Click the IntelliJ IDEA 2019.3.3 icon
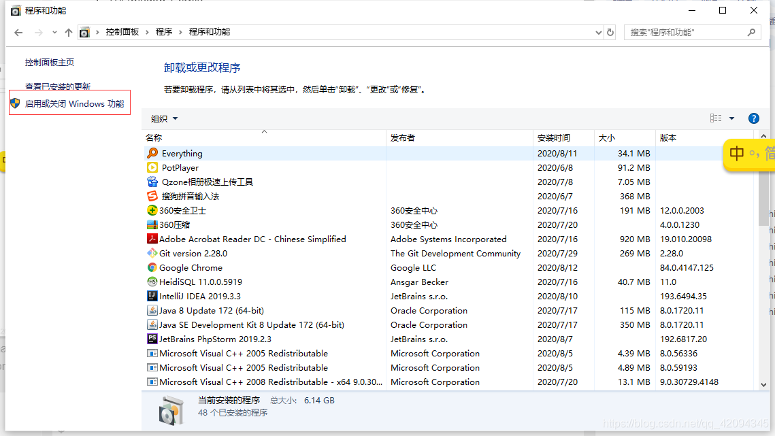 point(152,297)
